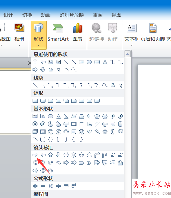Select elbow connector under 线条
This screenshot has height=198, width=171.
58,85
